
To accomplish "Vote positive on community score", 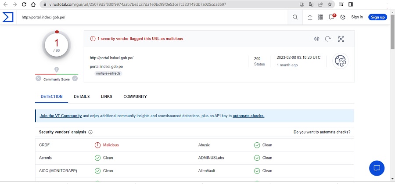I will (x=75, y=79).
